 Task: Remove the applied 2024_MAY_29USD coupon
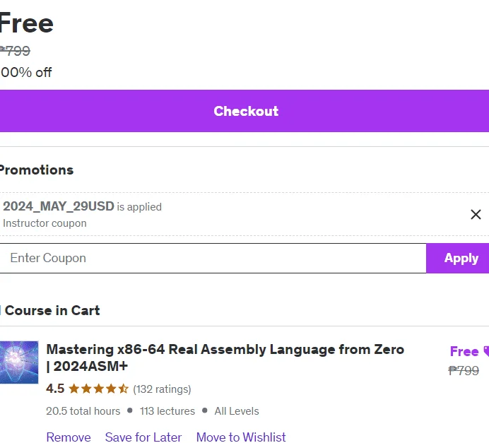tap(476, 215)
